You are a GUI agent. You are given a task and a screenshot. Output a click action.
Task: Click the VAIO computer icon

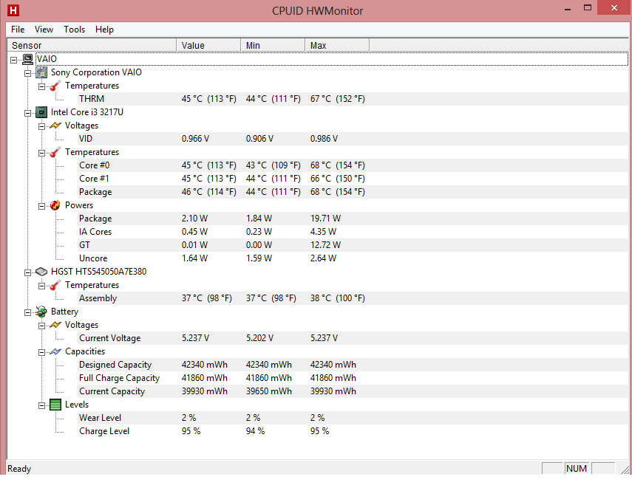pyautogui.click(x=27, y=59)
